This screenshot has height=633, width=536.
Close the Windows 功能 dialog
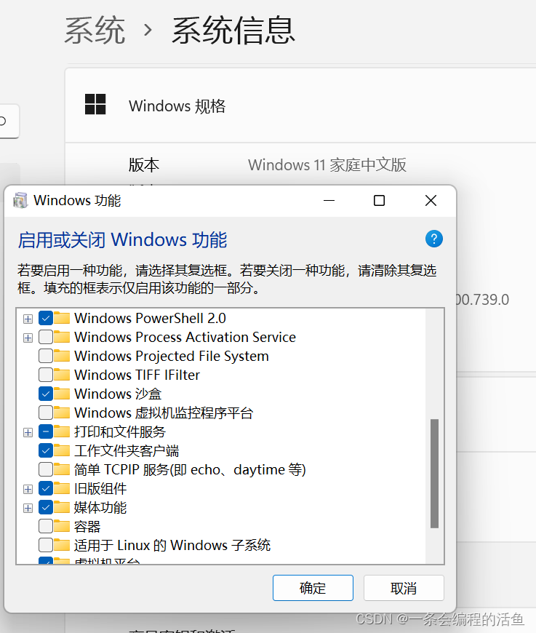pyautogui.click(x=431, y=200)
